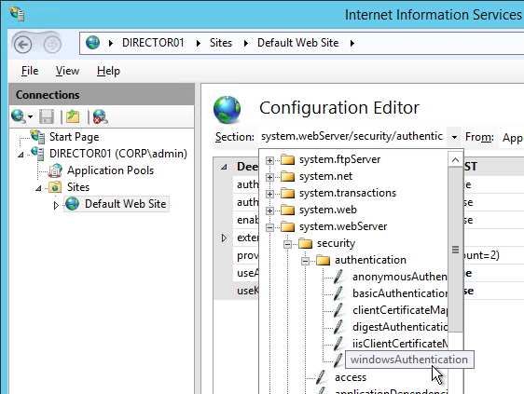The image size is (524, 394).
Task: Collapse the Deepest Path property group header
Action: [x=224, y=167]
